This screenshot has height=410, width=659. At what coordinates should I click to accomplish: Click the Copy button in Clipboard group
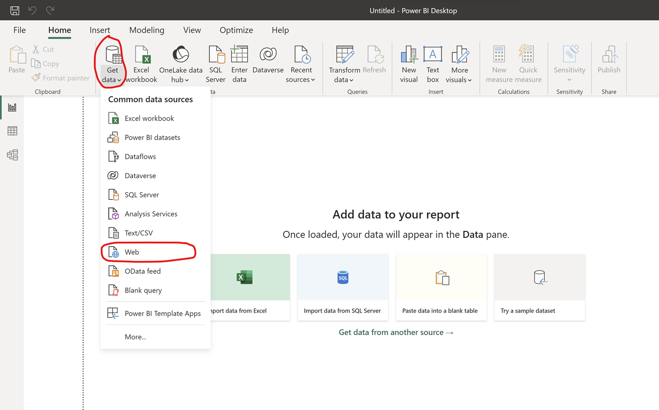coord(45,64)
